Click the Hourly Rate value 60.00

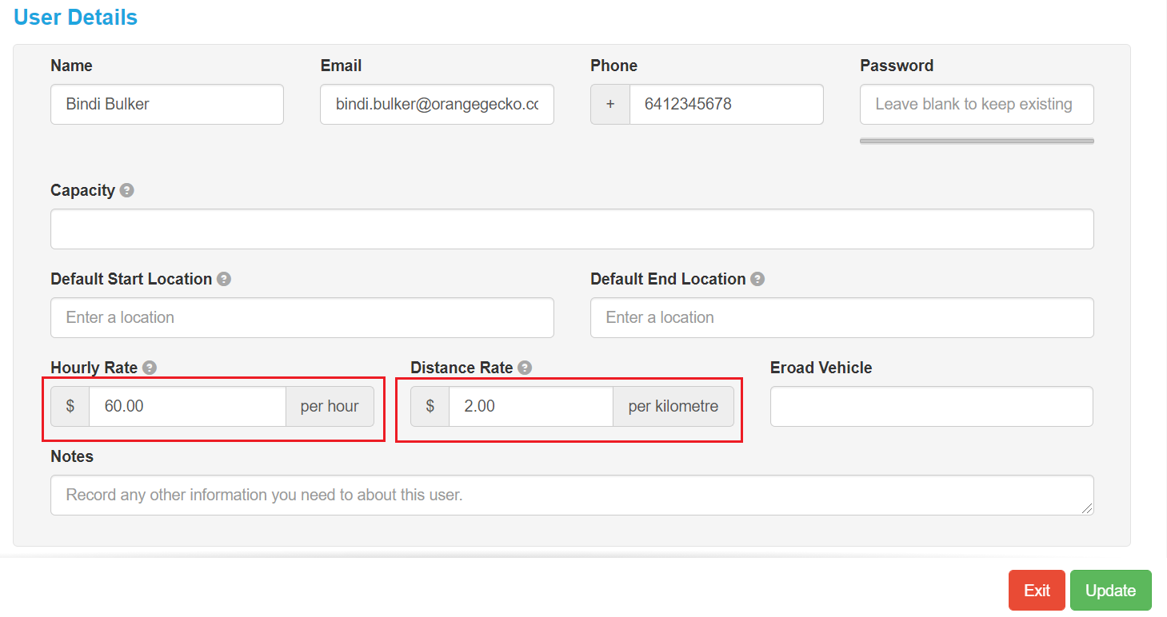[x=187, y=406]
